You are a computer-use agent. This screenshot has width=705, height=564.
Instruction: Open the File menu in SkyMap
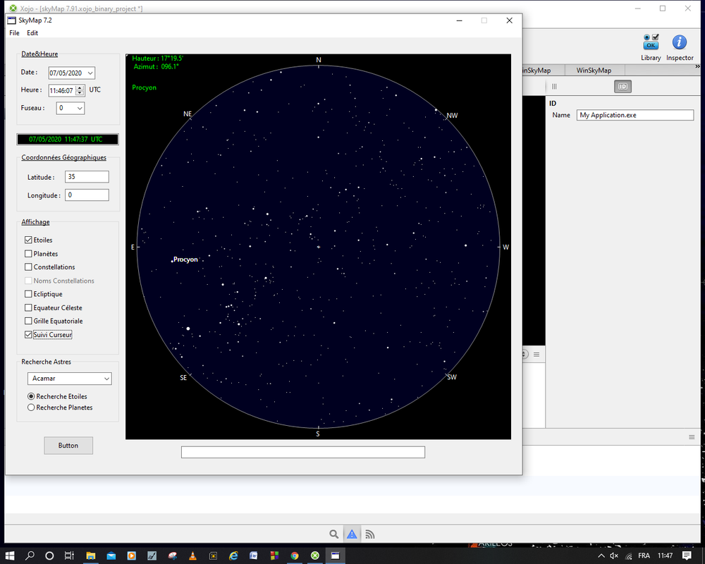click(14, 33)
